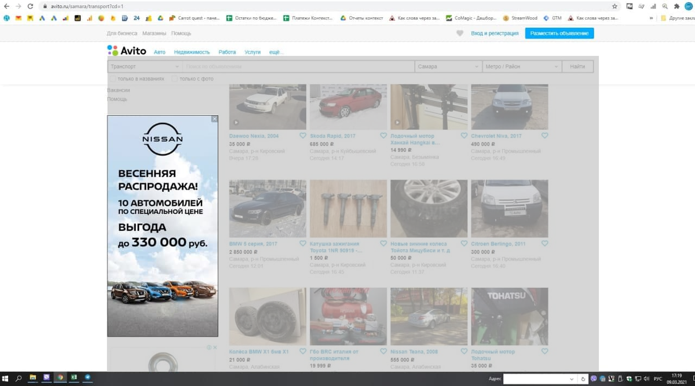695x386 pixels.
Task: Open the StreamWood bookmark
Action: 520,18
